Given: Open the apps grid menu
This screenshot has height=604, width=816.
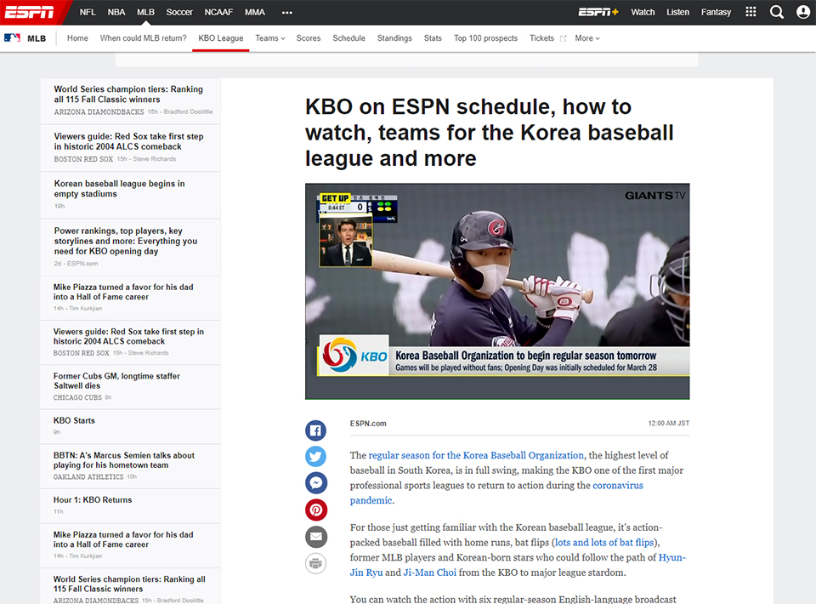Looking at the screenshot, I should coord(750,12).
